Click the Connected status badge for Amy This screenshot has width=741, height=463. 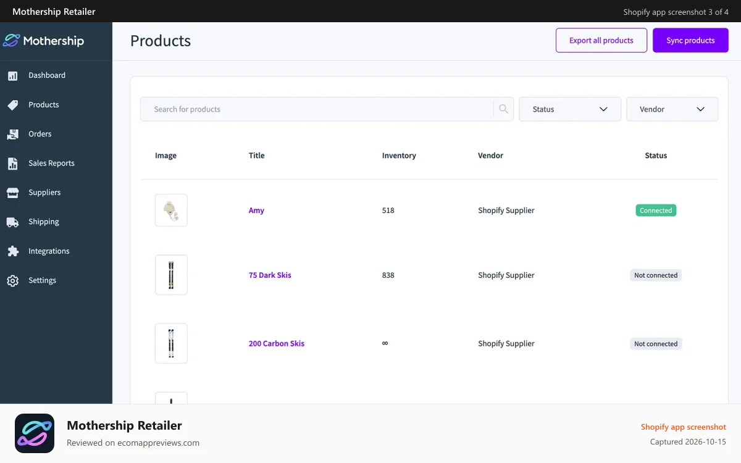(x=656, y=211)
